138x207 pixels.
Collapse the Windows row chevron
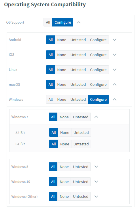[114, 99]
